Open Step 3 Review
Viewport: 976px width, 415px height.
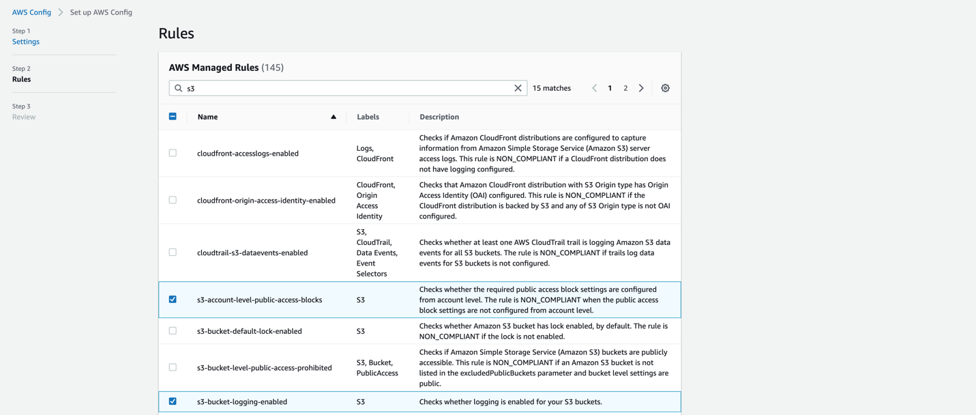click(x=23, y=116)
